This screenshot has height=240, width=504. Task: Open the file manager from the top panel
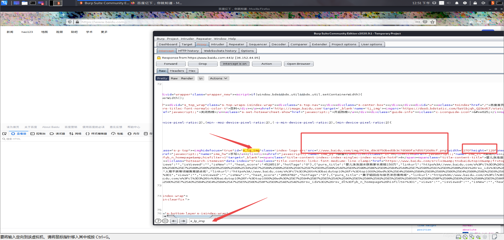coord(25,3)
